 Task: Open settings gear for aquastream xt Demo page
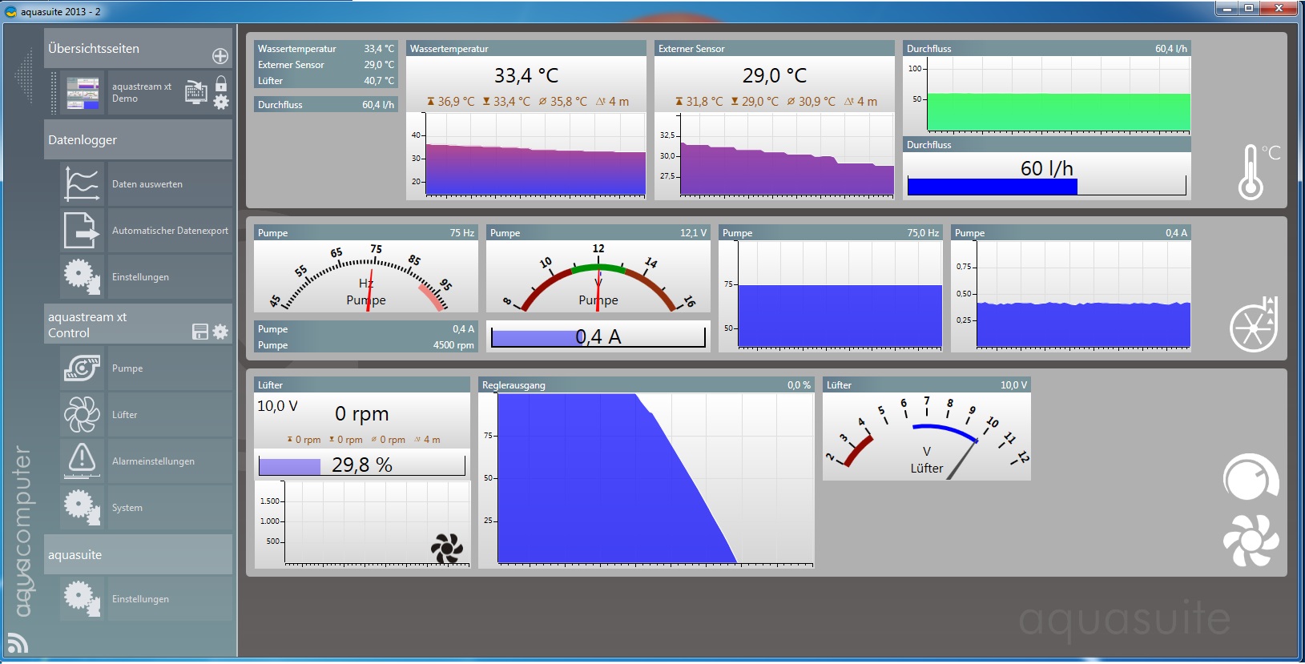pyautogui.click(x=221, y=102)
